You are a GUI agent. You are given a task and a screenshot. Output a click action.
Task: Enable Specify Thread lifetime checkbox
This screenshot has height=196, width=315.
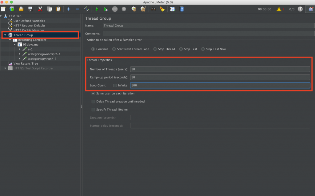tap(93, 110)
